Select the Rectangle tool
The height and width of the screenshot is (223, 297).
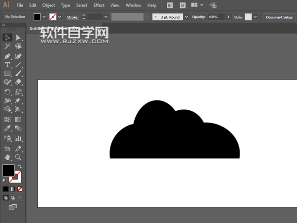pyautogui.click(x=7, y=74)
